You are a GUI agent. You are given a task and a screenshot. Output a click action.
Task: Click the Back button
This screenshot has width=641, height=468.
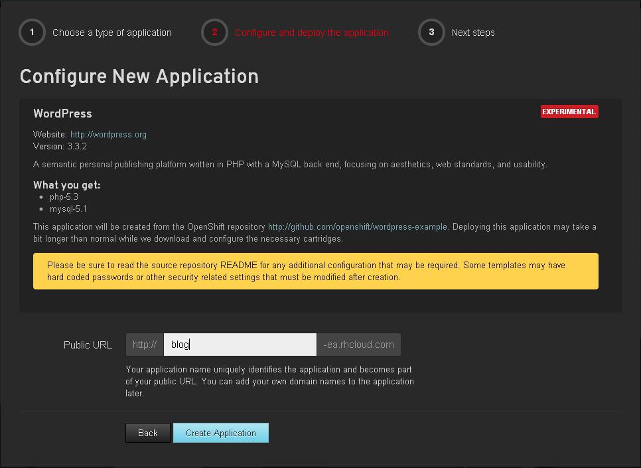[147, 433]
